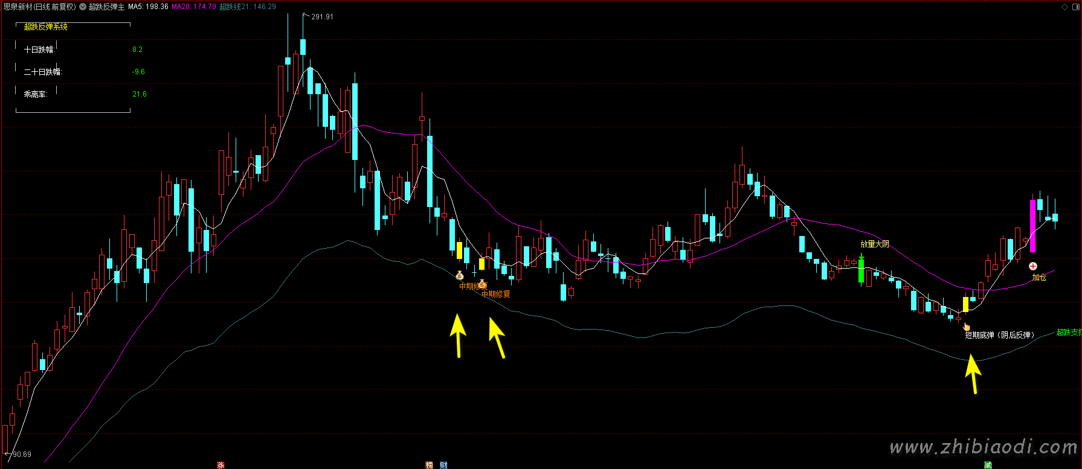
Task: Click the 超跌反弹系统 panel heading
Action: tap(46, 27)
